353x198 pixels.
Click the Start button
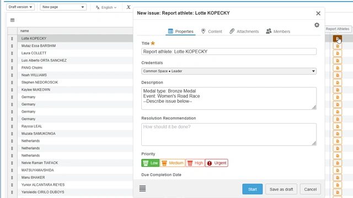(x=253, y=189)
